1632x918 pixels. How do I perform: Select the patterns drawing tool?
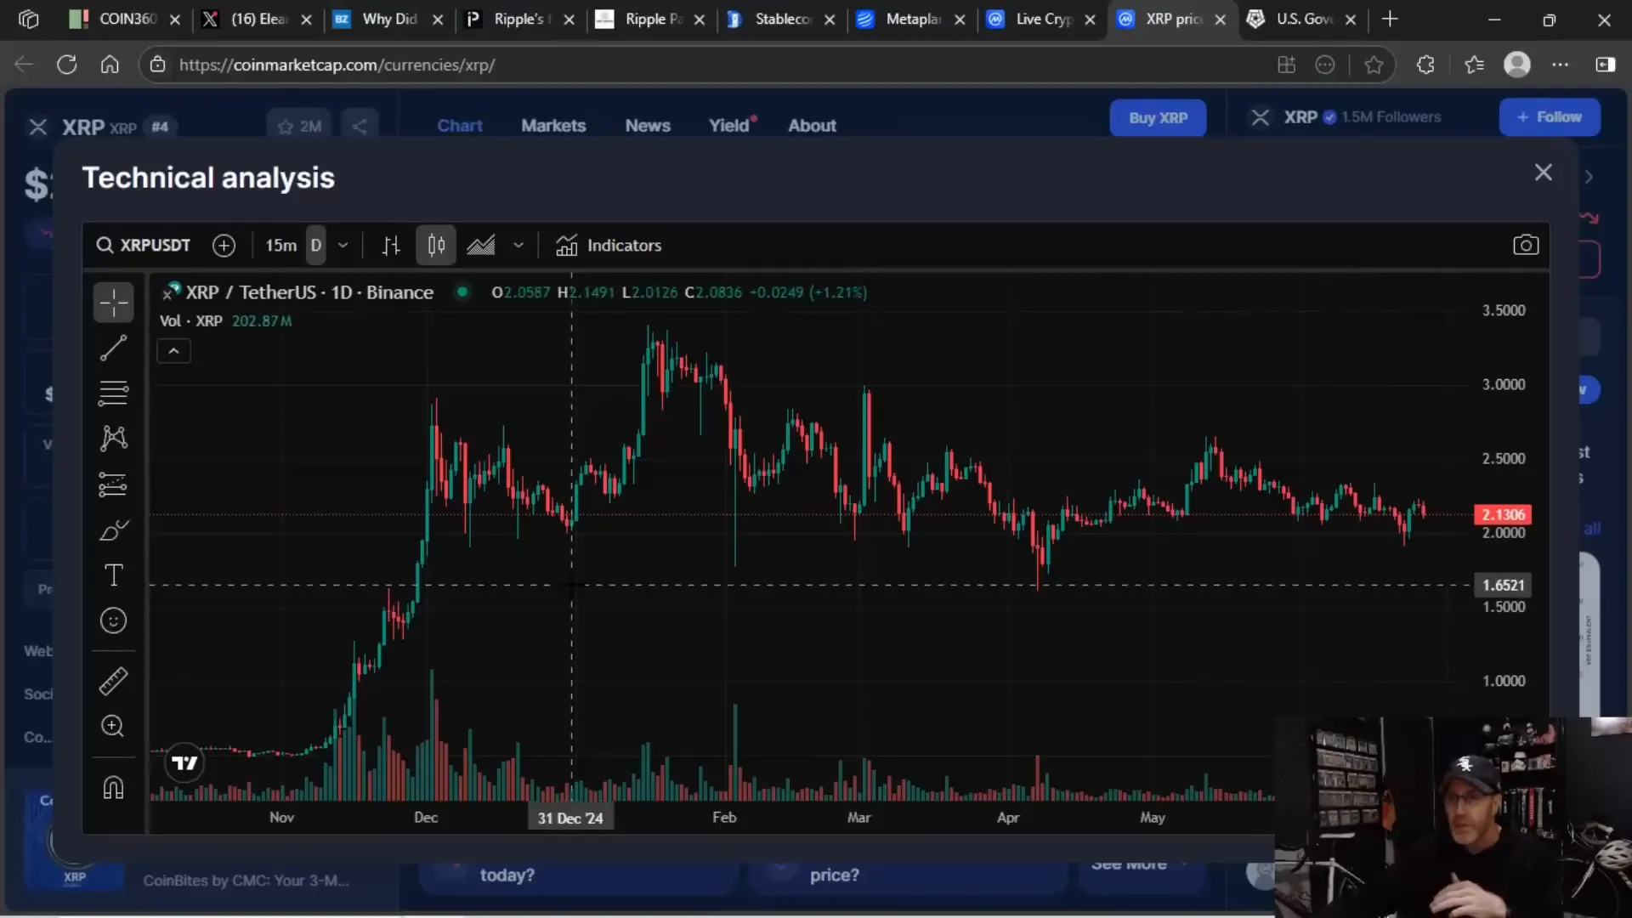(113, 439)
